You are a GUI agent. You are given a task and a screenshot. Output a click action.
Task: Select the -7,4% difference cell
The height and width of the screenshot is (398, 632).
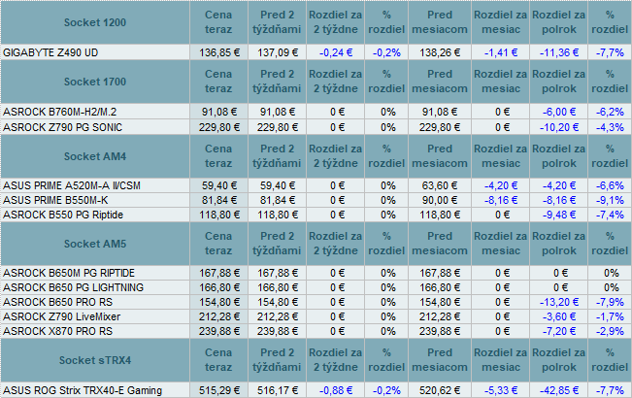pyautogui.click(x=610, y=215)
